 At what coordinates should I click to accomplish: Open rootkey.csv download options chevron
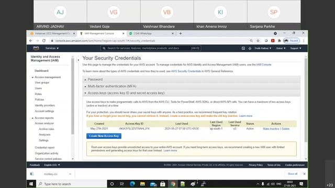70,174
